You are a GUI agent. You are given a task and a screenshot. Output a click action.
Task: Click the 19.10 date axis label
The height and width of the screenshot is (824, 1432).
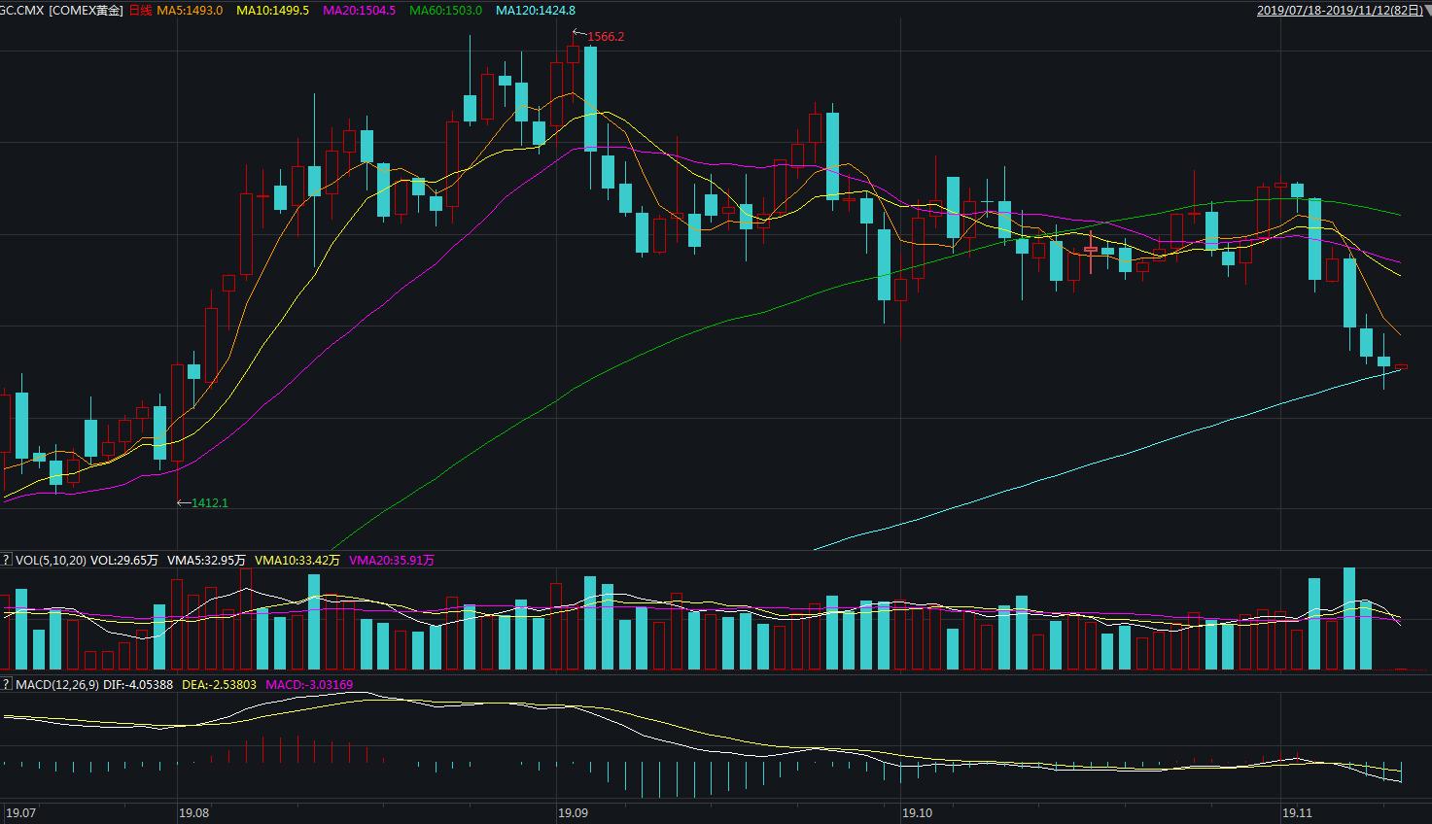(x=917, y=811)
